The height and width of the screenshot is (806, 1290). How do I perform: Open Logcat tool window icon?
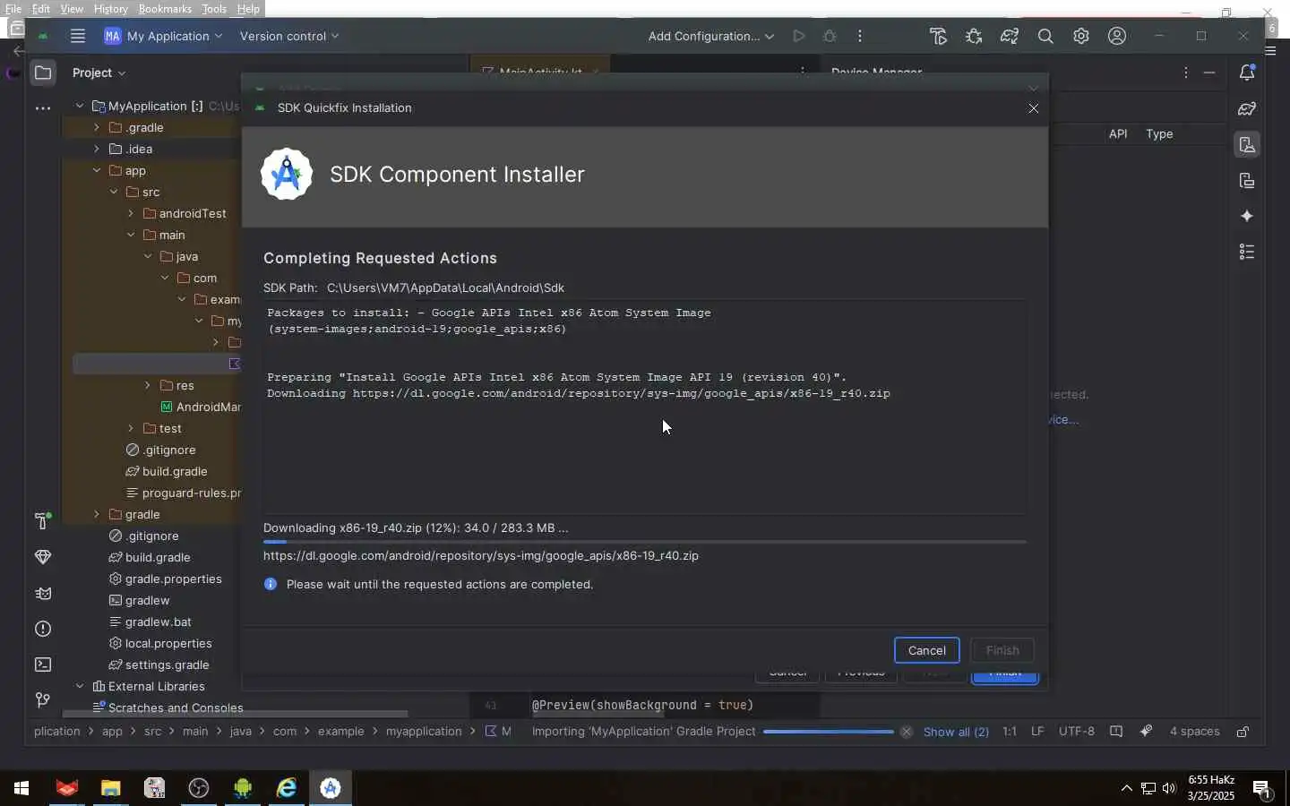[x=43, y=593]
